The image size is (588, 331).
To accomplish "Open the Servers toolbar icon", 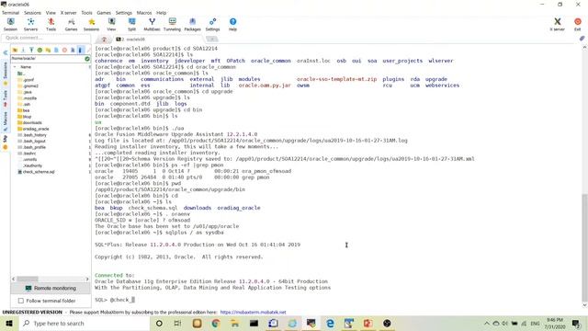I will pos(30,24).
